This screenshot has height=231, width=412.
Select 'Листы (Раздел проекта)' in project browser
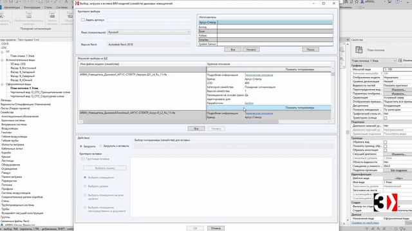[x=15, y=108]
